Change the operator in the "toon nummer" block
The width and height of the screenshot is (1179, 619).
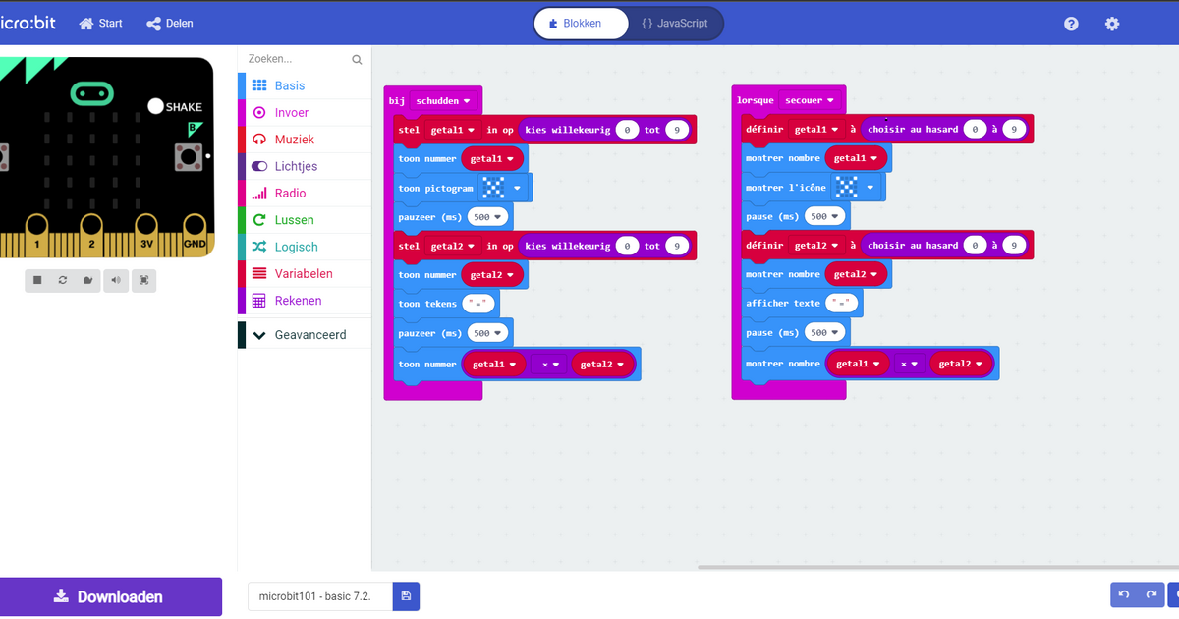547,364
